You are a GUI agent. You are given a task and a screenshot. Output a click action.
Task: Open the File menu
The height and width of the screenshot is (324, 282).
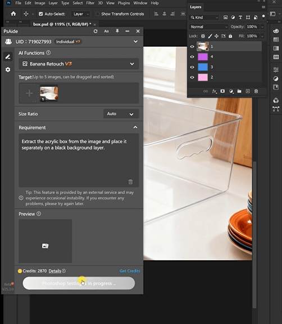(18, 3)
